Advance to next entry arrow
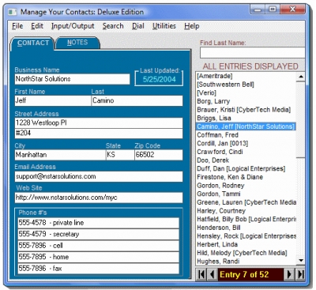The height and width of the screenshot is (290, 316). point(289,274)
